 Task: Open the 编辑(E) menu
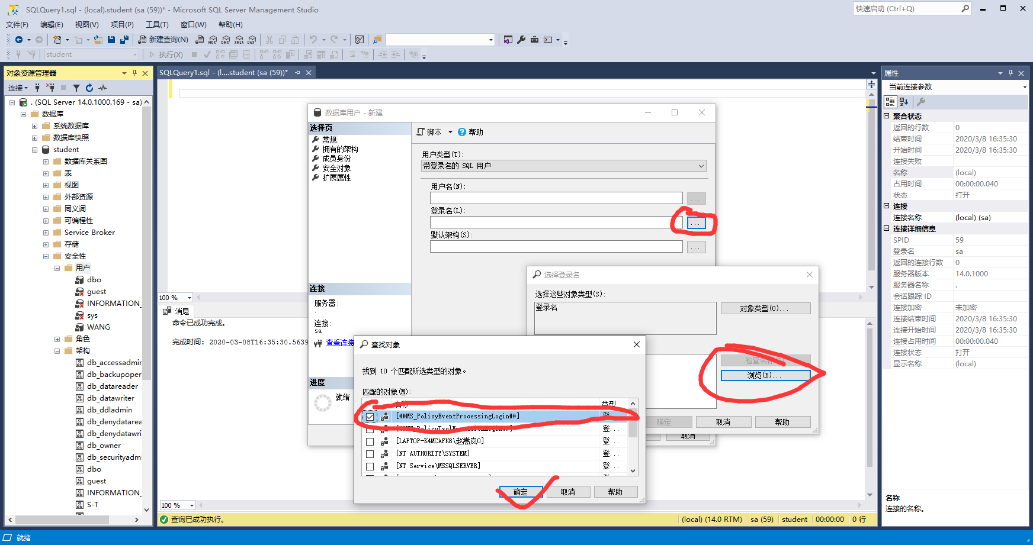click(52, 25)
